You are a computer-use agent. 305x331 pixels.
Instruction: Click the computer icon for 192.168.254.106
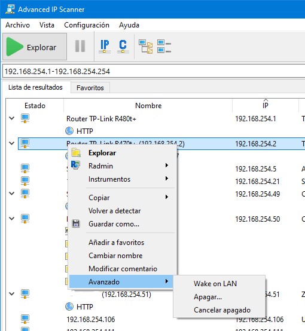click(25, 319)
